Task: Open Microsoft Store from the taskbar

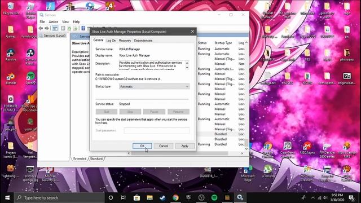Action: coord(137,197)
